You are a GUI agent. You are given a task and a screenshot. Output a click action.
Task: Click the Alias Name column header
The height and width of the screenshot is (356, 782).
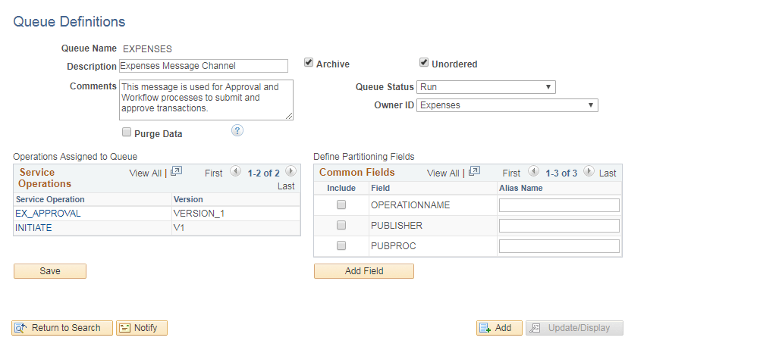pos(520,188)
